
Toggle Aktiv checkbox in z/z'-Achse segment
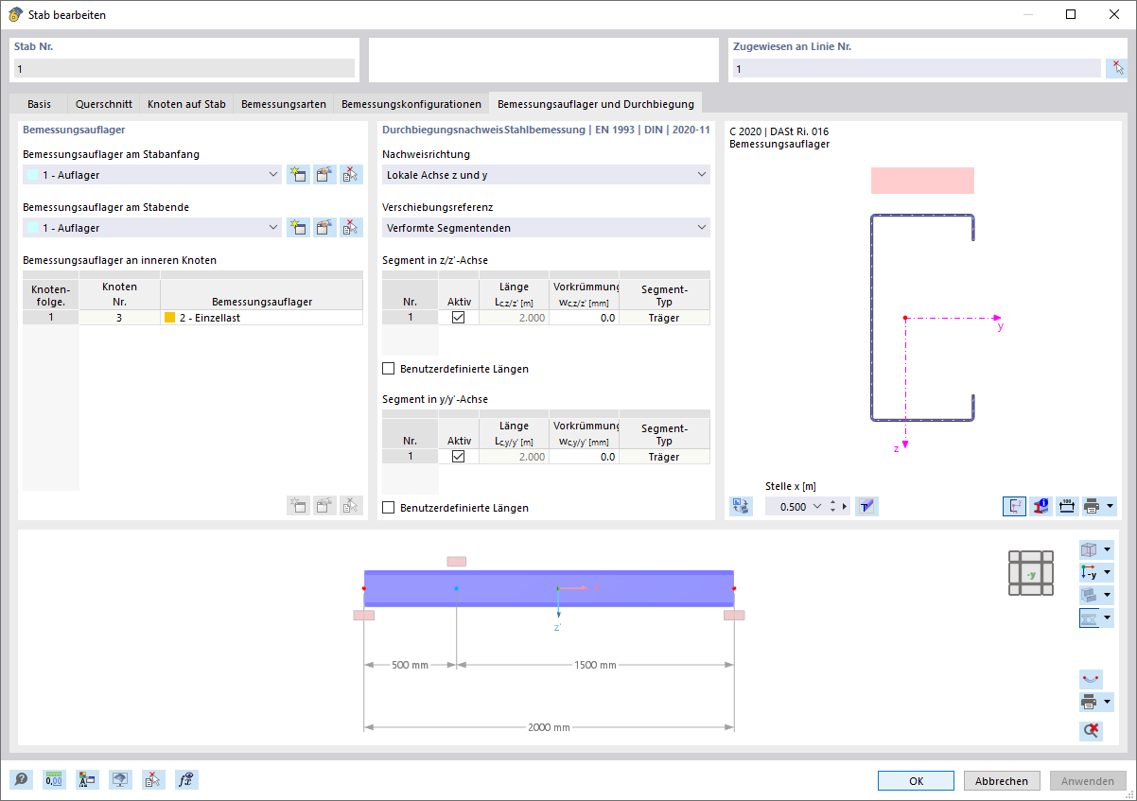(459, 318)
